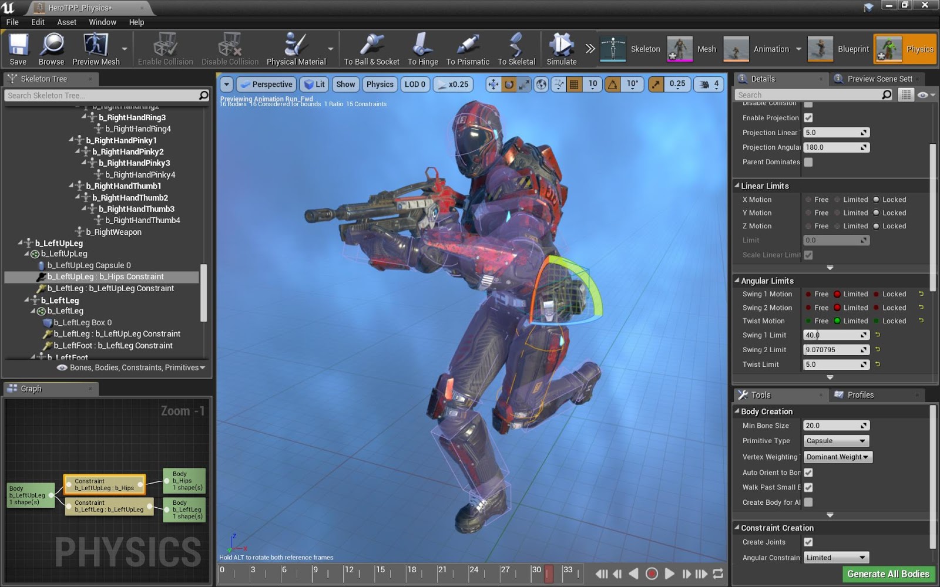940x587 pixels.
Task: Browse to asset in Content Browser
Action: pos(52,49)
